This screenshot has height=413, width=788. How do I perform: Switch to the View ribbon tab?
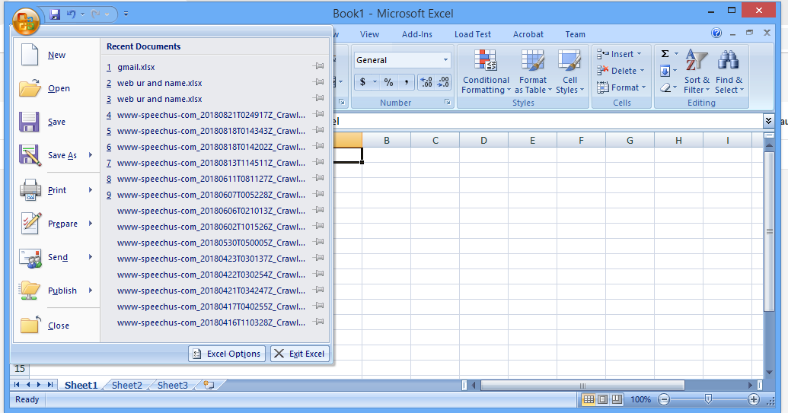click(369, 35)
